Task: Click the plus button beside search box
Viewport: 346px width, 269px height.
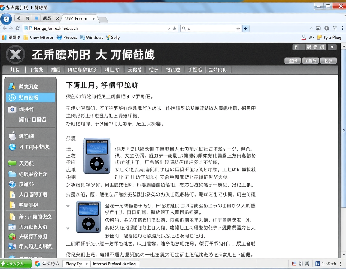Action: pyautogui.click(x=246, y=28)
